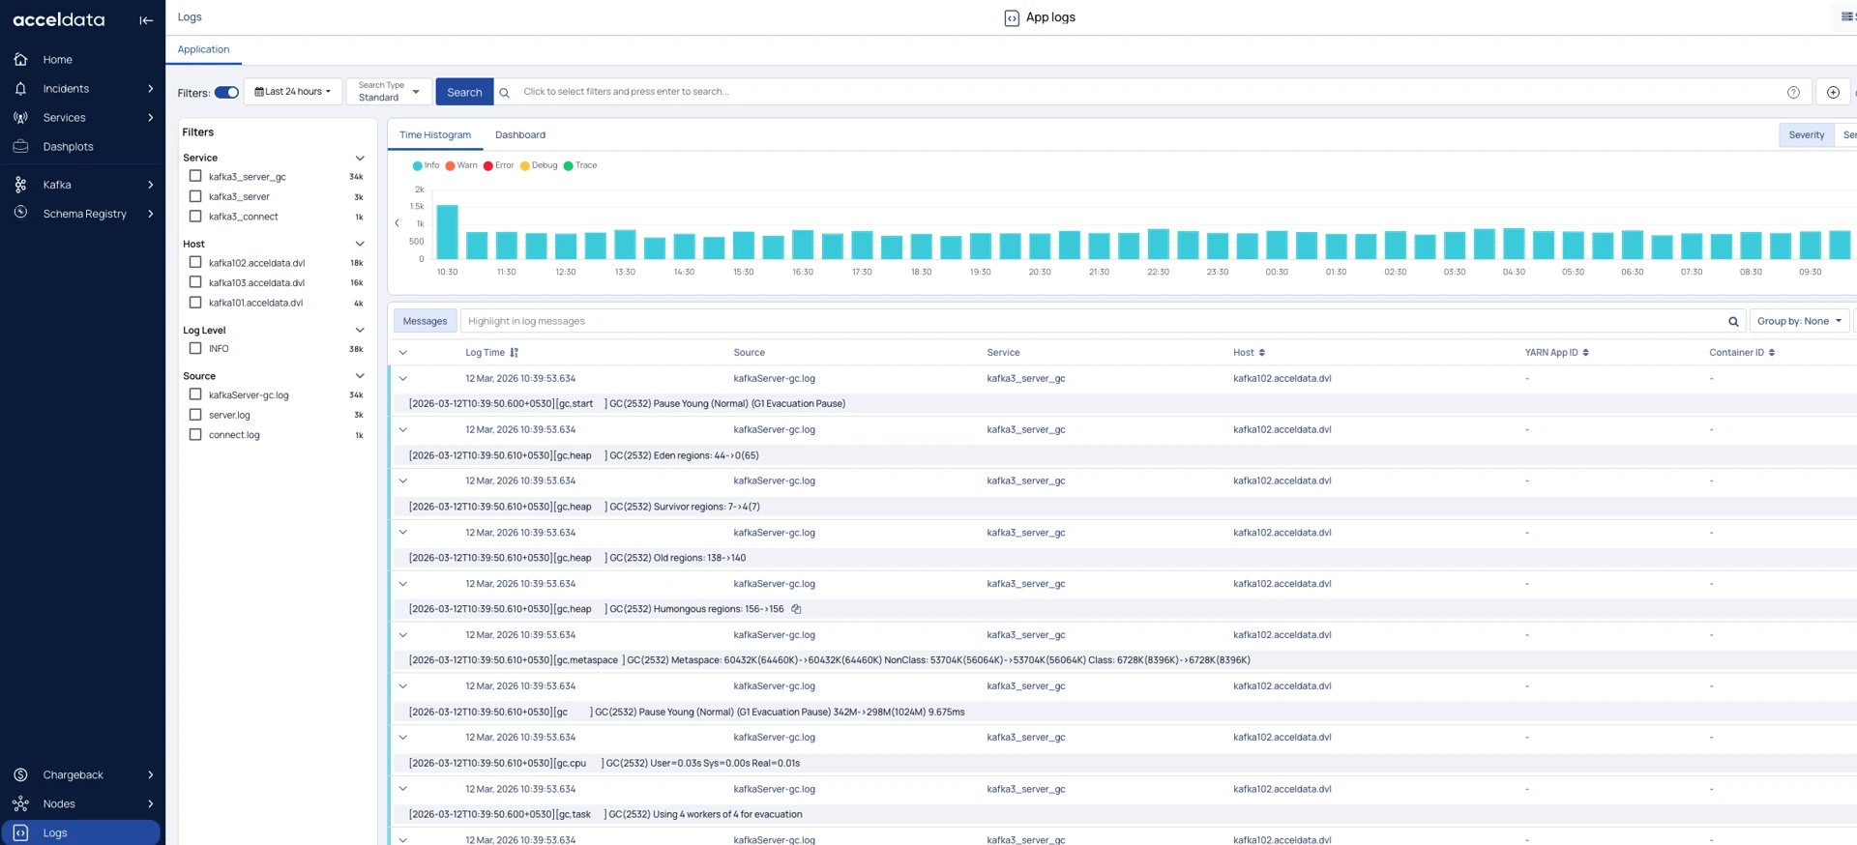Turn off the Filters toggle switch
The image size is (1857, 845).
(x=226, y=93)
